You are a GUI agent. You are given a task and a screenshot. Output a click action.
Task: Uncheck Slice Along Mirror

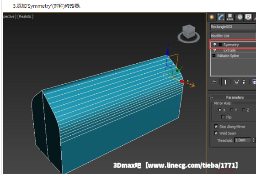216,127
